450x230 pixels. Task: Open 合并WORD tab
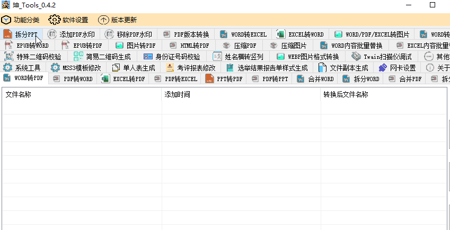(x=315, y=78)
